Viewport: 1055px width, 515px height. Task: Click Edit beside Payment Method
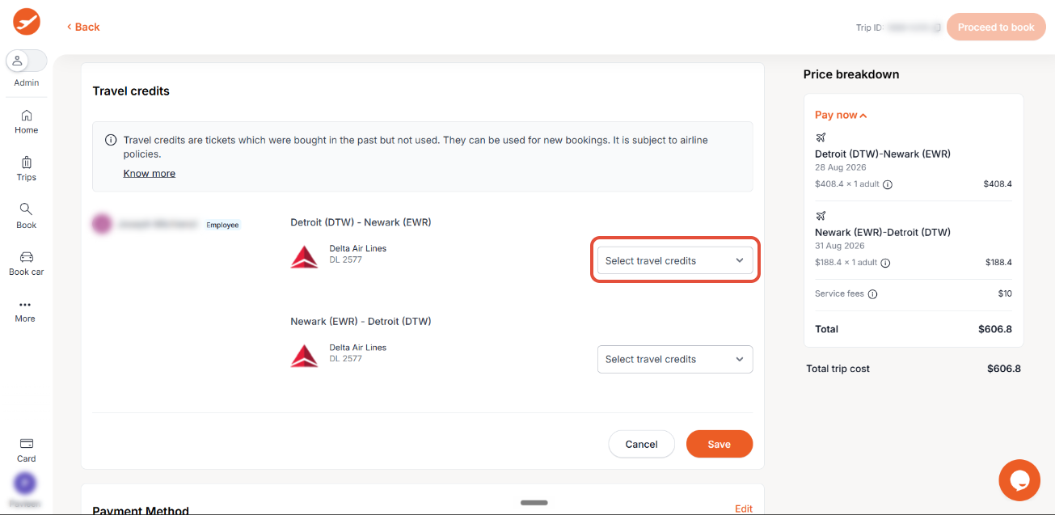(744, 509)
